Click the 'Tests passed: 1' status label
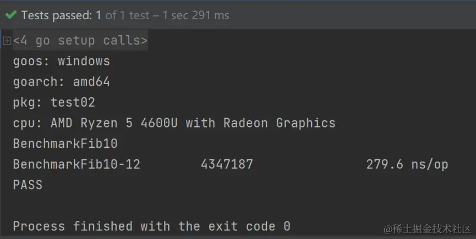This screenshot has width=476, height=239. pos(61,15)
